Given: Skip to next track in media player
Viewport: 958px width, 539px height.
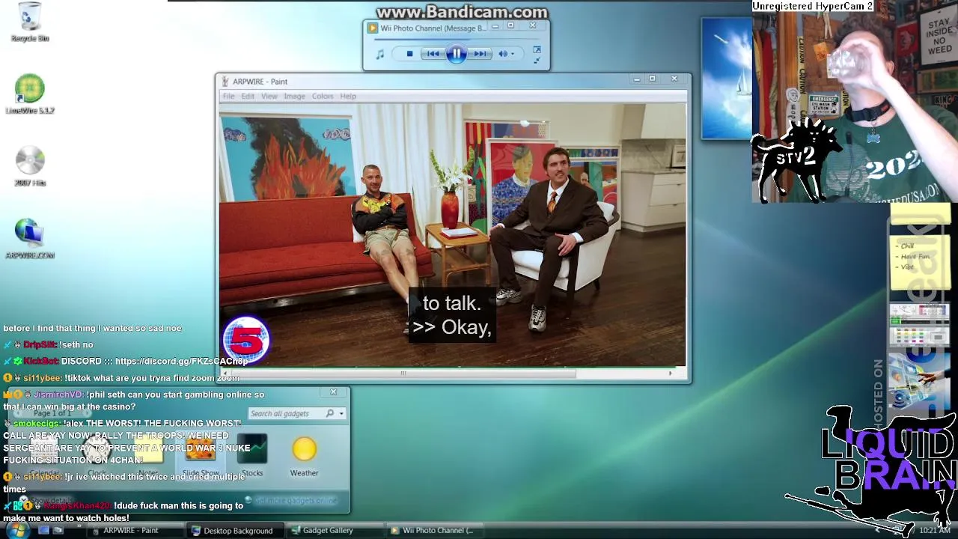Looking at the screenshot, I should [480, 54].
